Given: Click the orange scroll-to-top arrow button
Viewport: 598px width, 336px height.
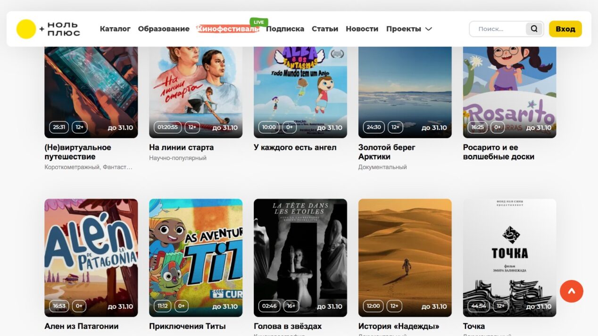Looking at the screenshot, I should 572,291.
